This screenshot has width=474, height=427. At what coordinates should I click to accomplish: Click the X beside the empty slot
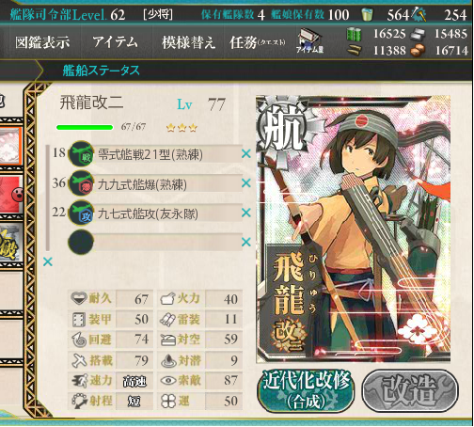[x=246, y=242]
